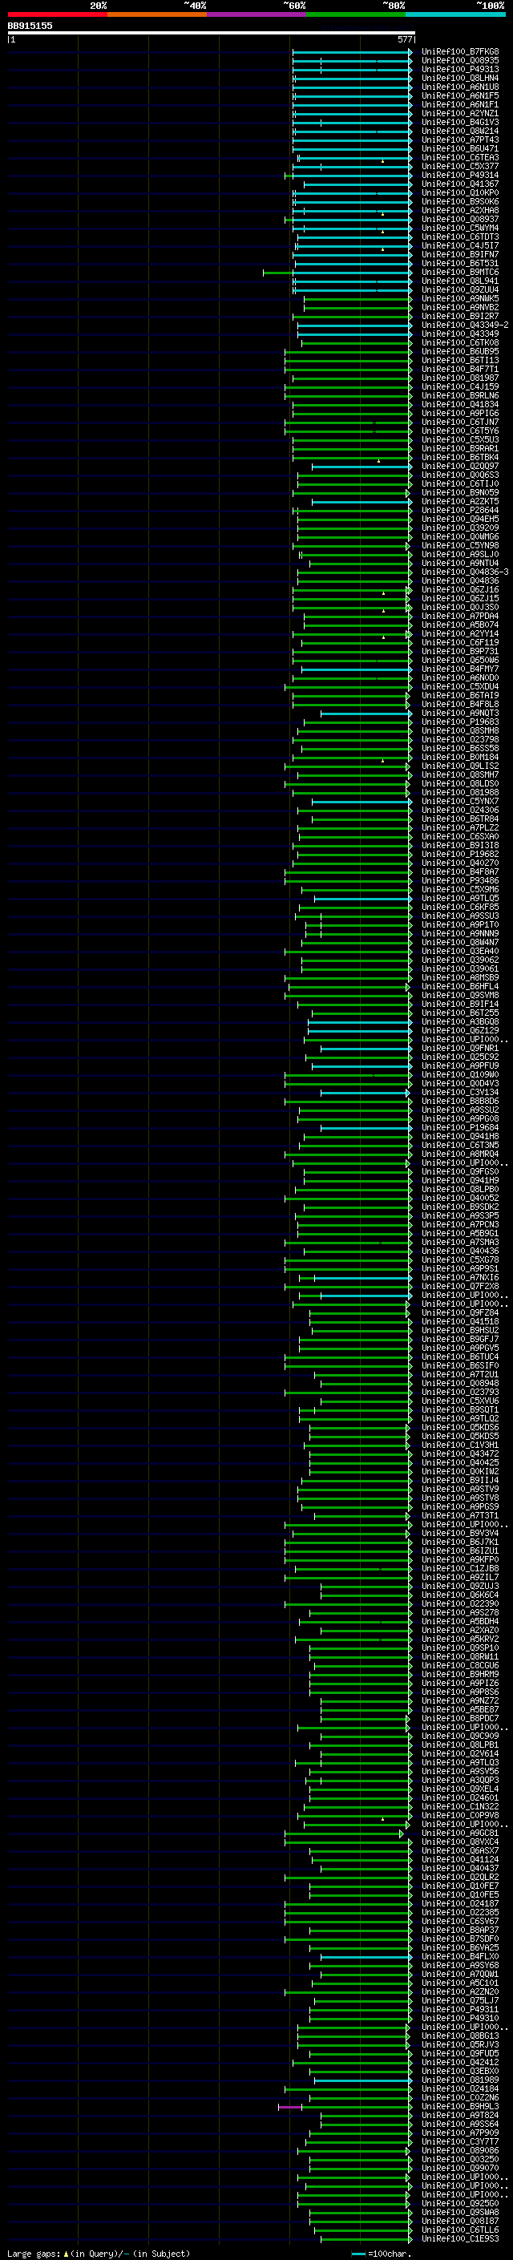The image size is (513, 2260).
Task: Select label UniRef100_C6TEA3
Action: [460, 157]
